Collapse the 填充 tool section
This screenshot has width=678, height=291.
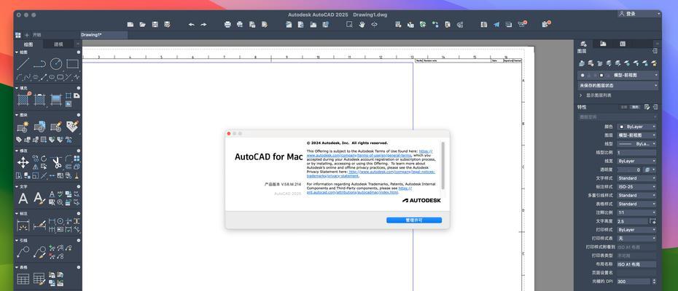point(17,88)
